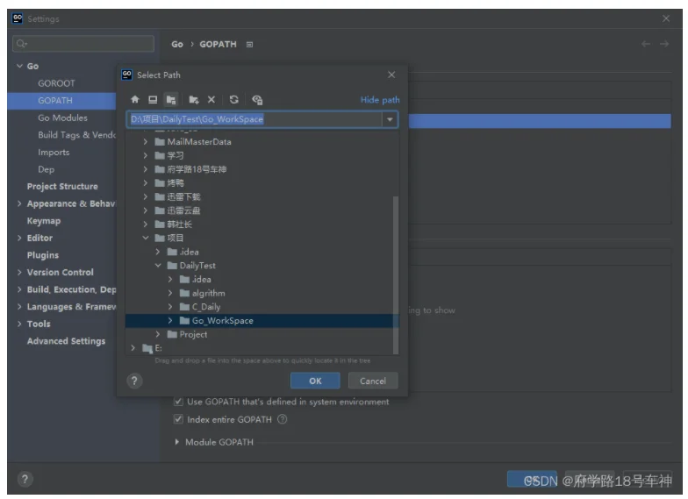Viewport: 688px width, 499px height.
Task: Click the help icon in Settings window
Action: (25, 479)
